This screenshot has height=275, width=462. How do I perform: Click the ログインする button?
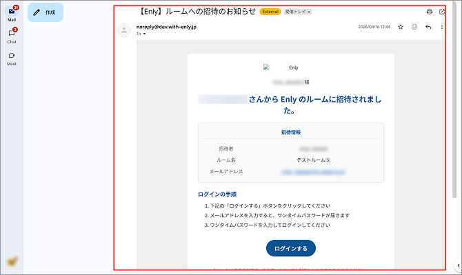[x=291, y=249]
